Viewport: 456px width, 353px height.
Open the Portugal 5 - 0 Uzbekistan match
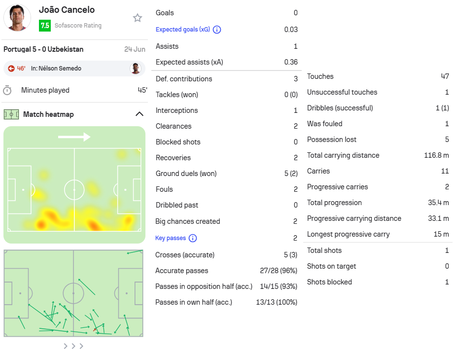pyautogui.click(x=43, y=49)
